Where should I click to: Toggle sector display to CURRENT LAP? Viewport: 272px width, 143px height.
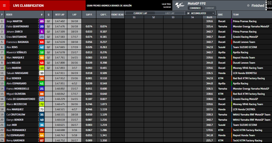pos(140,13)
